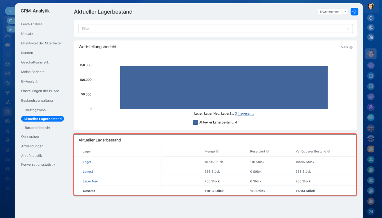Open Bruttogewinn report in sidebar

35,110
